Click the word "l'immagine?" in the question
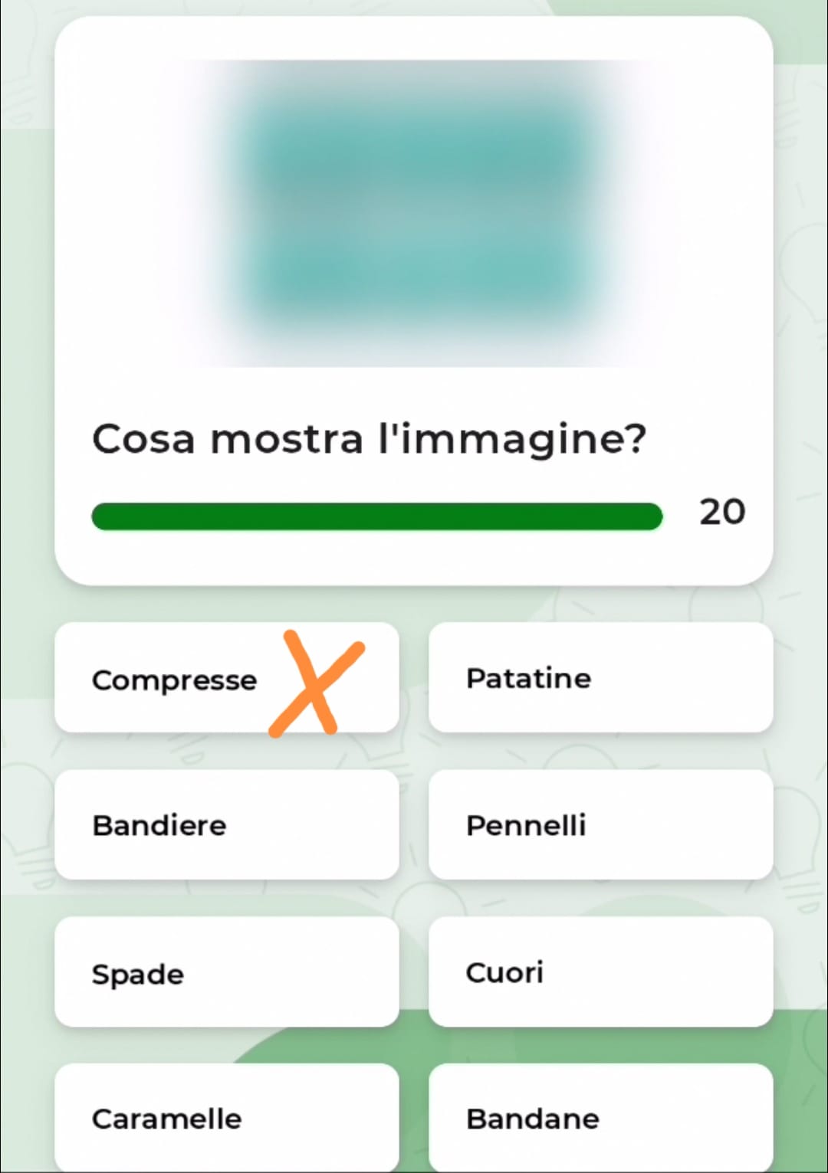 tap(512, 440)
